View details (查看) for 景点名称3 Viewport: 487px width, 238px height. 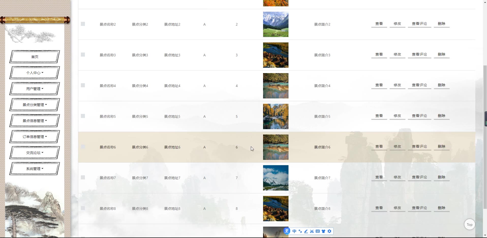[379, 55]
